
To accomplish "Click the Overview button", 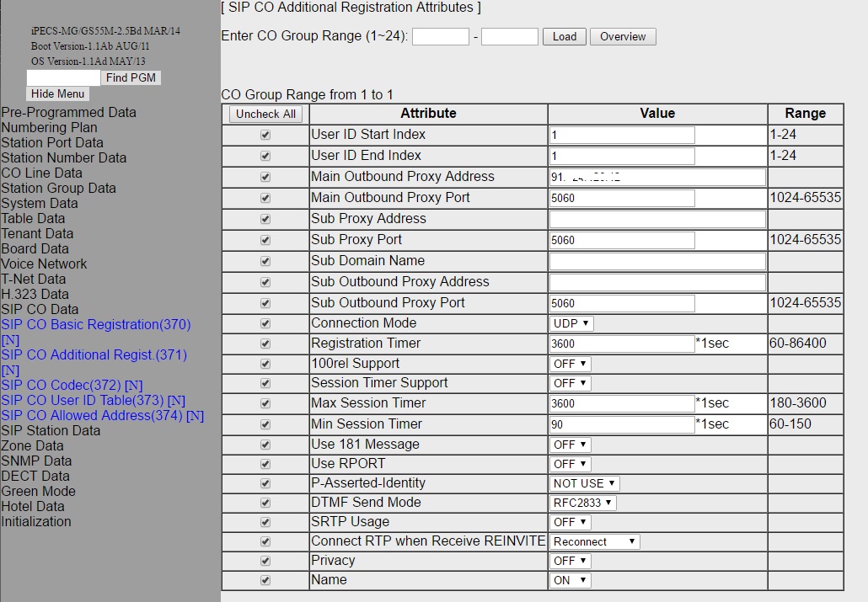I will tap(623, 36).
